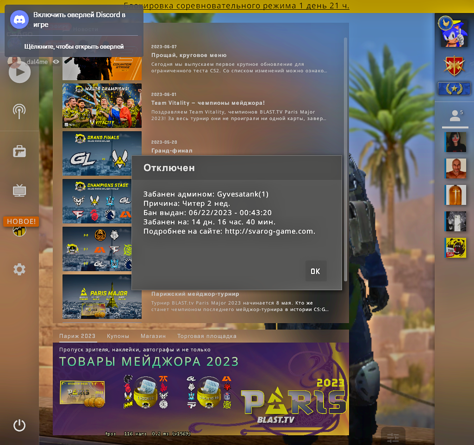Select friend with bald man avatar
This screenshot has width=474, height=445.
click(455, 168)
